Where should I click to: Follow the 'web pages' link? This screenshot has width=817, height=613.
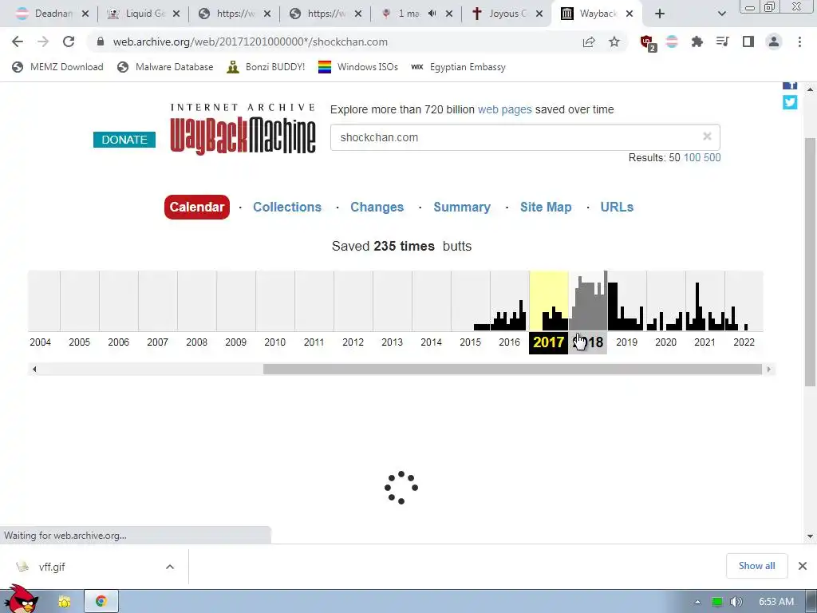coord(504,109)
